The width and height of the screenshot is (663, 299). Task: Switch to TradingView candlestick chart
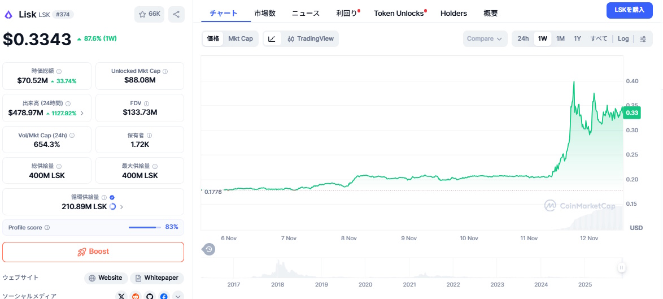pos(310,38)
